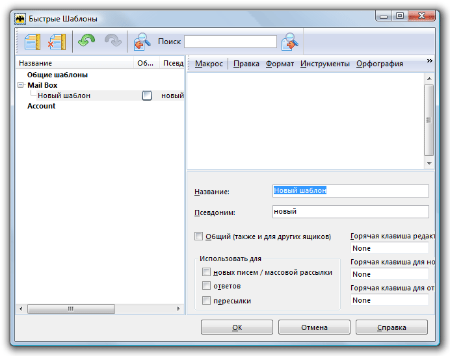Viewport: 450px width, 356px height.
Task: Open the Инструменты menu
Action: click(325, 64)
